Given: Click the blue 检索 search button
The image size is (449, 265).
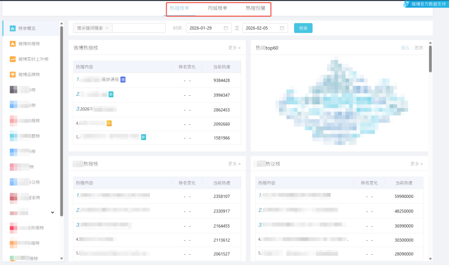Looking at the screenshot, I should [303, 28].
